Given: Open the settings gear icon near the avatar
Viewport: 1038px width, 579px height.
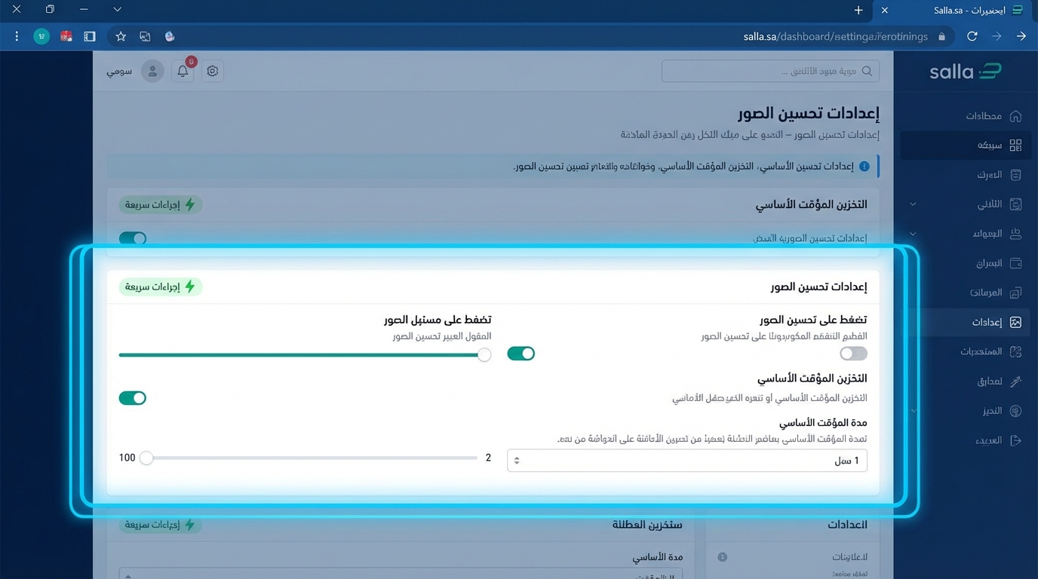Looking at the screenshot, I should click(212, 70).
